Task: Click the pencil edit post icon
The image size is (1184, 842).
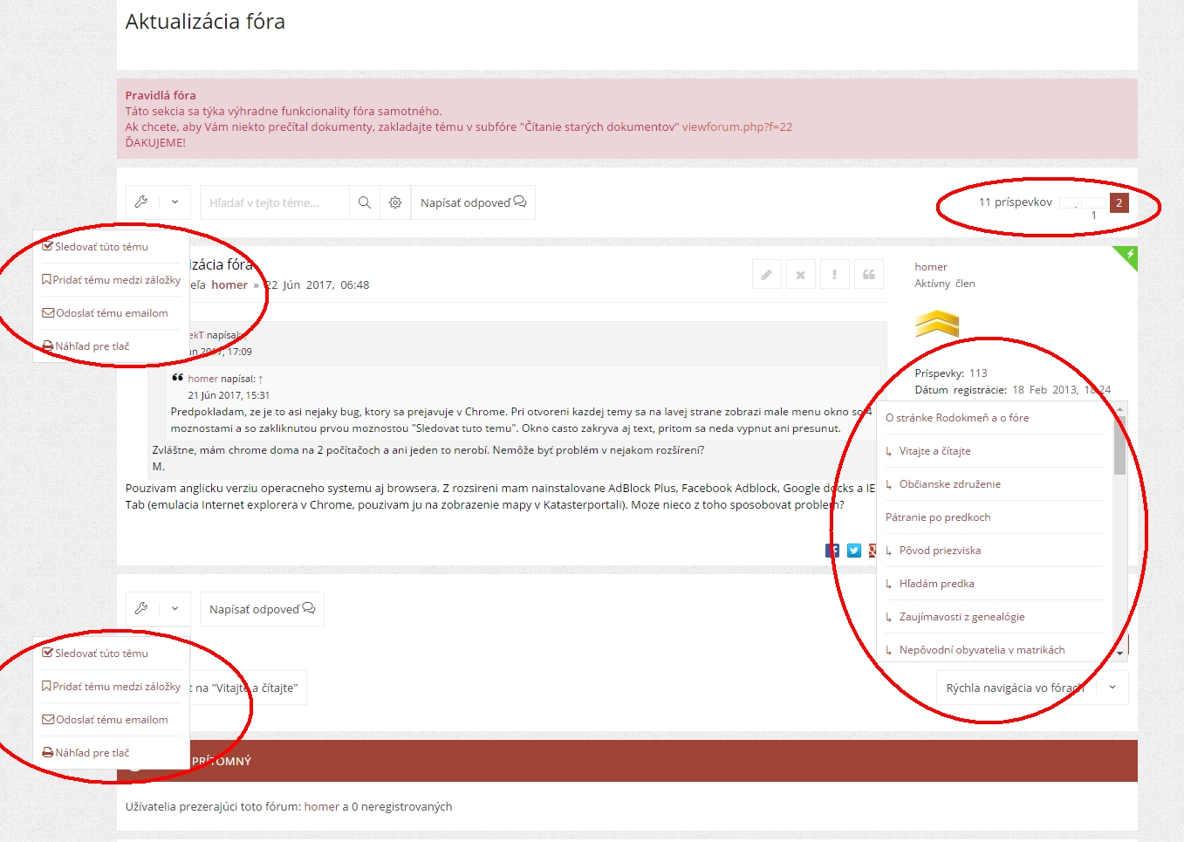Action: click(x=766, y=275)
